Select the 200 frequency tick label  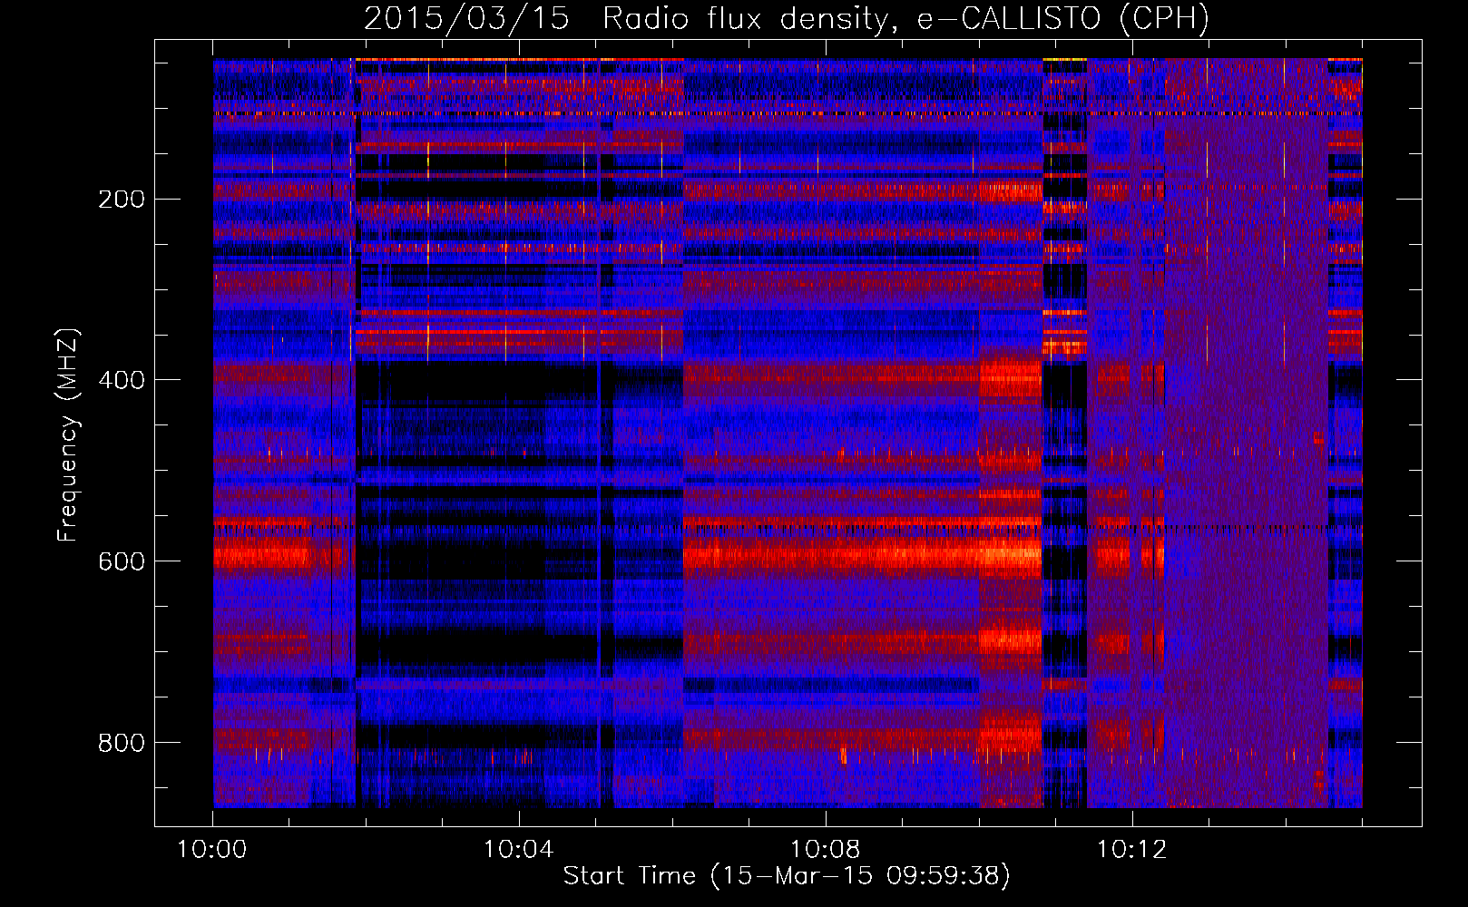point(122,200)
